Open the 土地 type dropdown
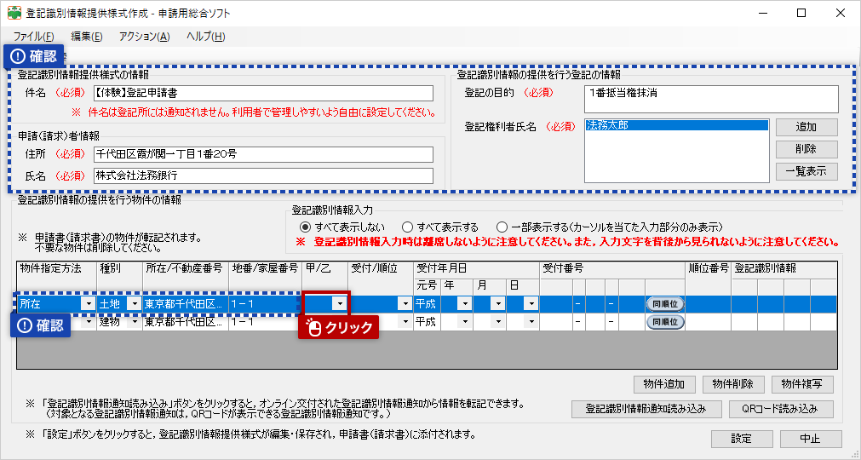 (x=134, y=303)
